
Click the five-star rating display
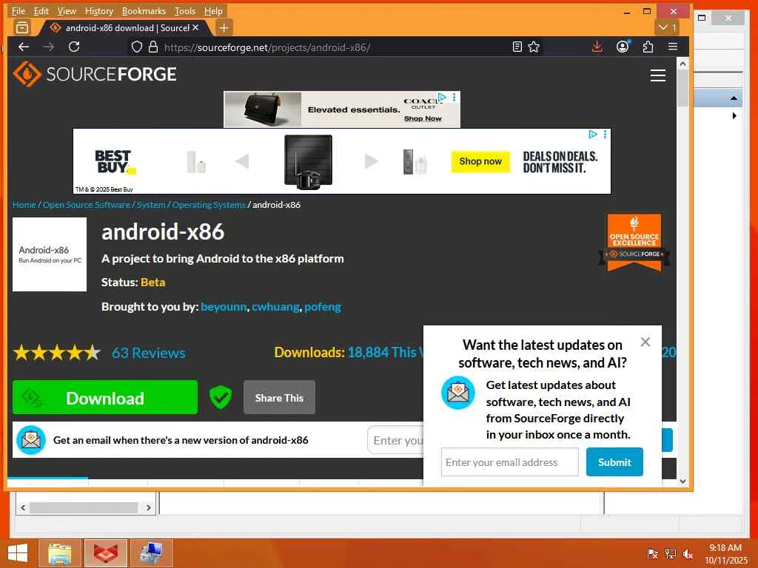[x=56, y=353]
